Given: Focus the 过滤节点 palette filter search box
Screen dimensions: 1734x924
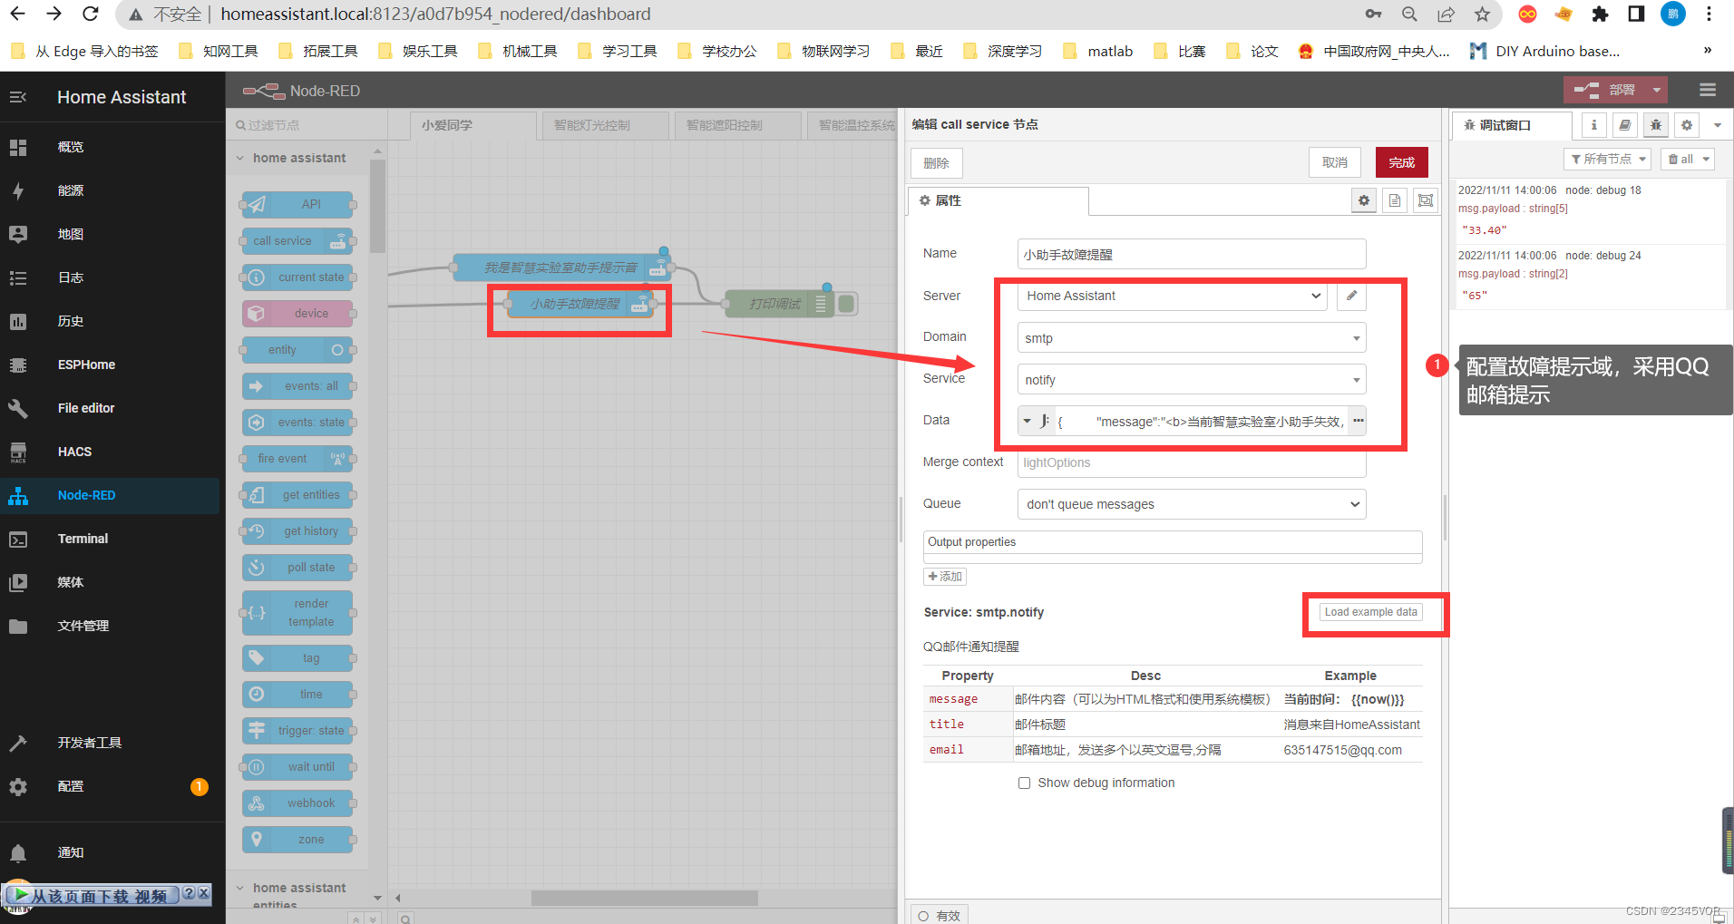Looking at the screenshot, I should [307, 125].
